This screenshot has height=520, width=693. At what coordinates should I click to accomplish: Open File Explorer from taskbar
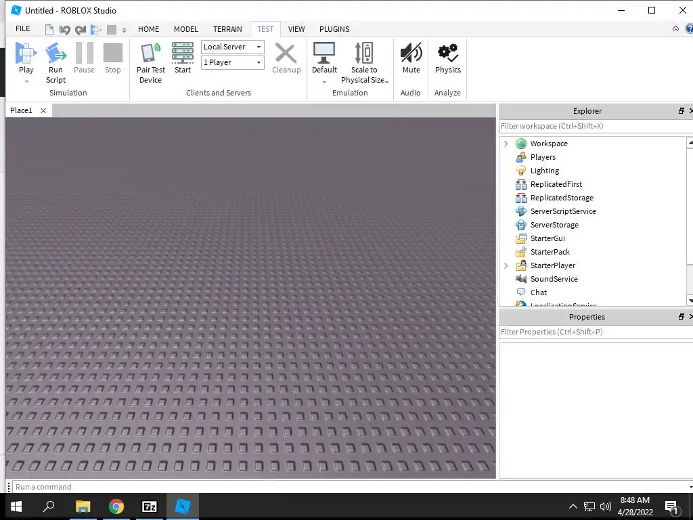(83, 506)
